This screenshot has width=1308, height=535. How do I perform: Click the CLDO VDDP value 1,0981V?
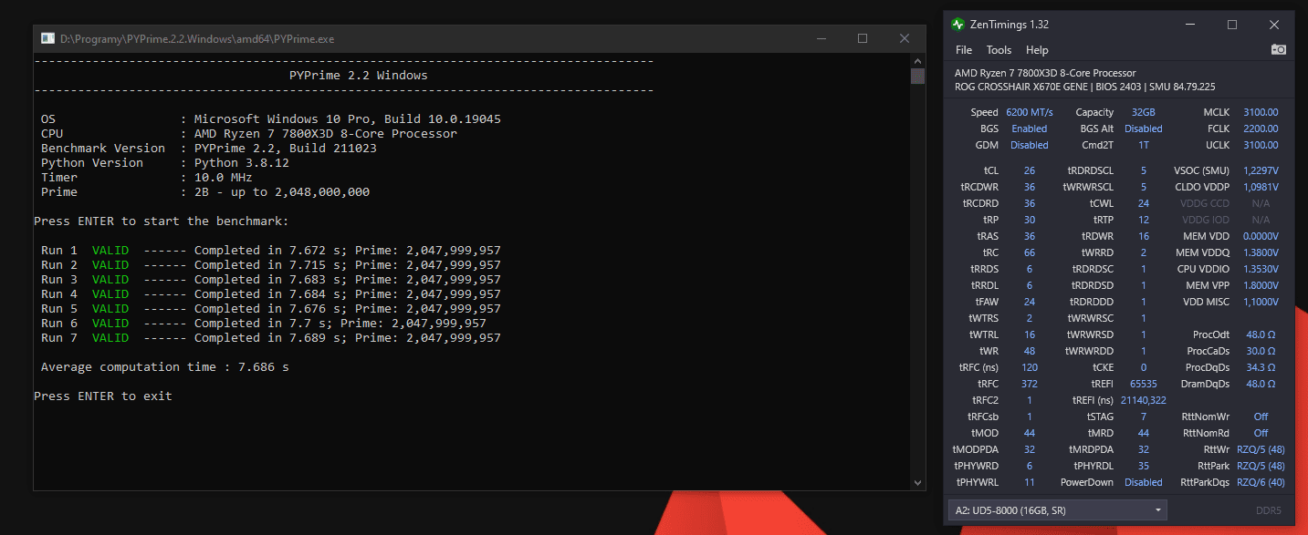(x=1261, y=187)
